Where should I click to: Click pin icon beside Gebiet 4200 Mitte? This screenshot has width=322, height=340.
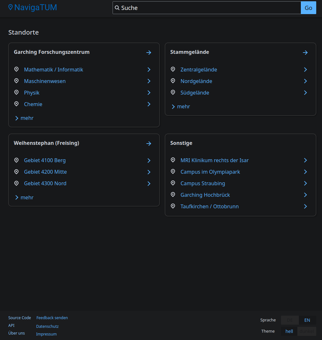[x=16, y=172]
